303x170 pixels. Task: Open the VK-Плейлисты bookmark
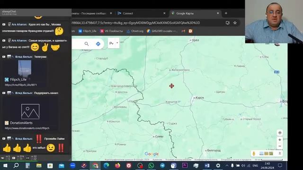pos(112,31)
